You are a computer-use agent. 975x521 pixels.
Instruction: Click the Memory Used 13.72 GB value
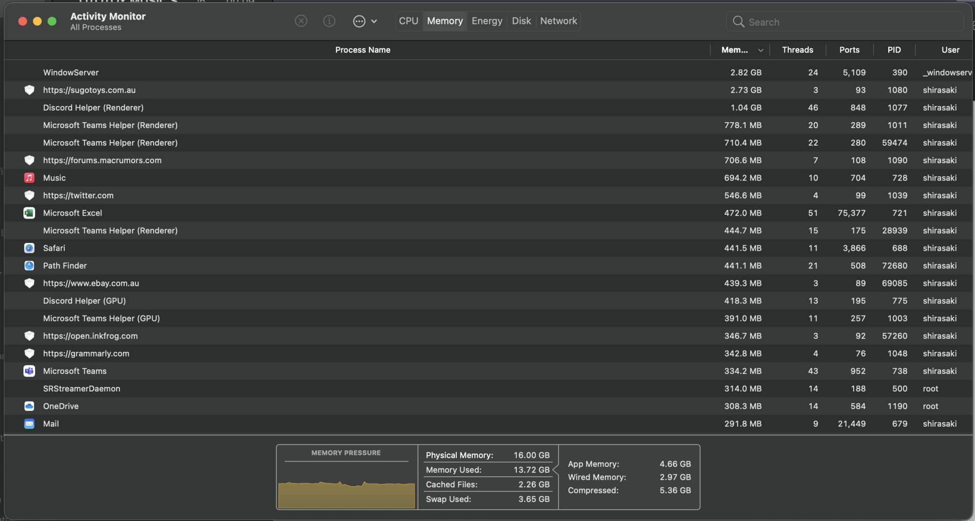pos(531,470)
